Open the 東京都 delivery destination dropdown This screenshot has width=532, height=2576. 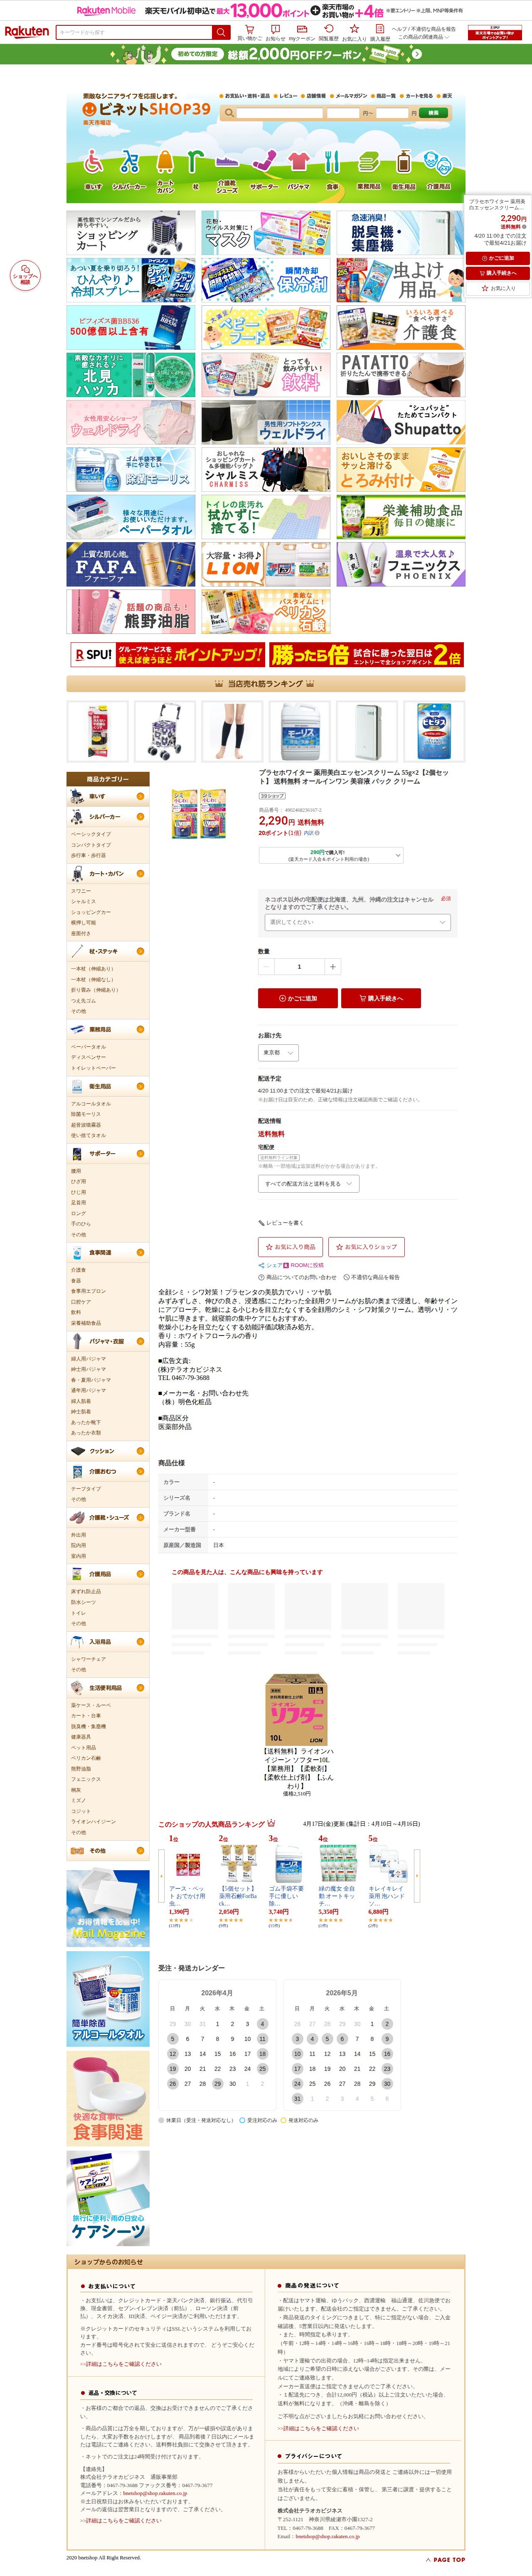(x=278, y=1053)
